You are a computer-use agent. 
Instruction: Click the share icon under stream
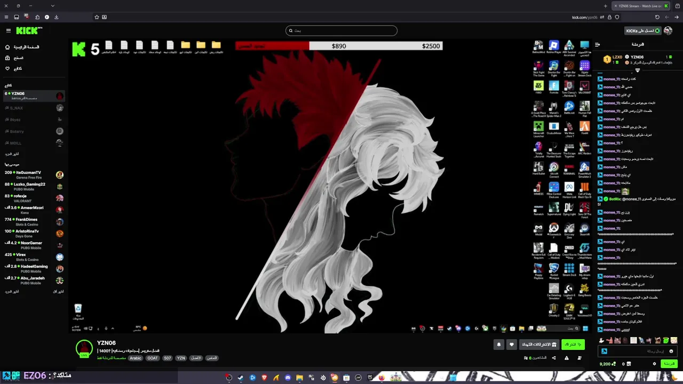554,358
